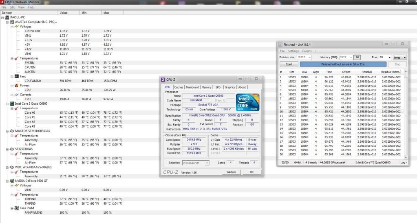Open the Memory (MiB) dropdown in LinX
The width and height of the screenshot is (417, 223).
tap(351, 57)
